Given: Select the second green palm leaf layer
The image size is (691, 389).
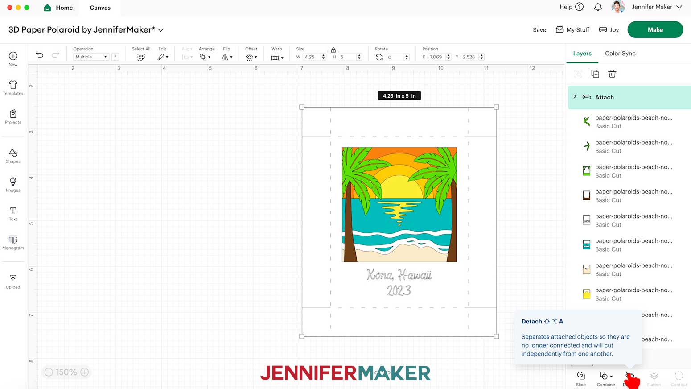Looking at the screenshot, I should 587,146.
